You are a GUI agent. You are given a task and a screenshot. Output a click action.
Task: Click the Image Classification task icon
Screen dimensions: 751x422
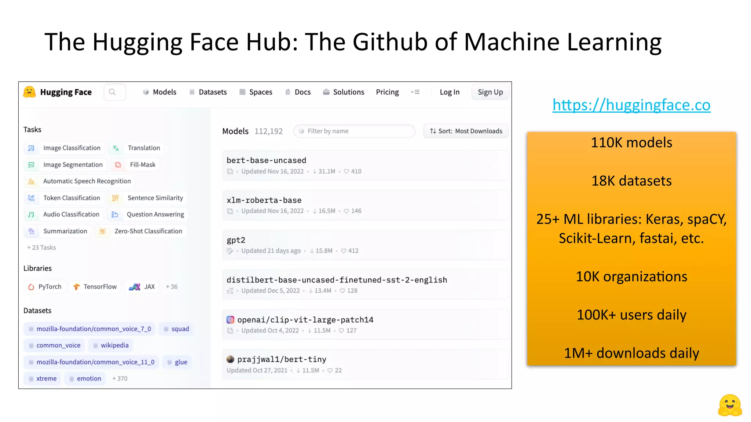[31, 148]
